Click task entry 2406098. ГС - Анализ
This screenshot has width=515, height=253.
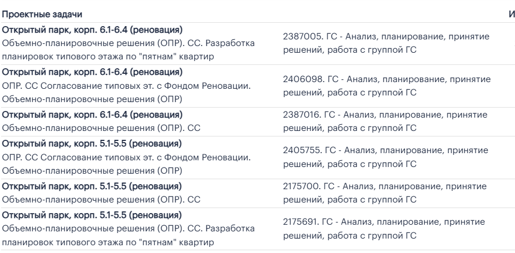386,86
